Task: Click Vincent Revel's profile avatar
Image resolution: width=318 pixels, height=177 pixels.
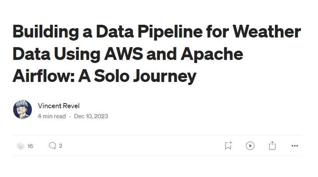Action: [22, 110]
